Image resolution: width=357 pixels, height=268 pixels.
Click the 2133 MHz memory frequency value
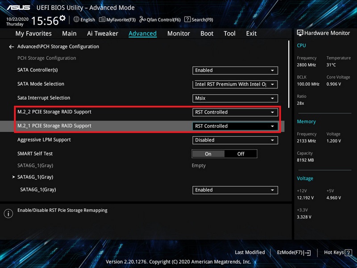point(307,141)
